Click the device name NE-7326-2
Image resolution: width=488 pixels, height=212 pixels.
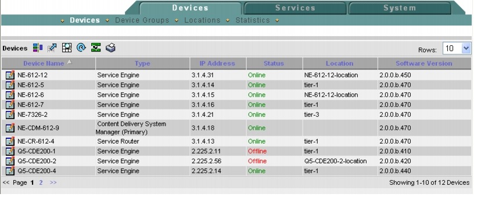33,115
